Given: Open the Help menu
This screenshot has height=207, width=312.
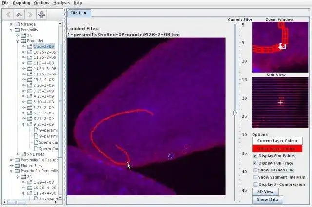Looking at the screenshot, I should (x=78, y=3).
